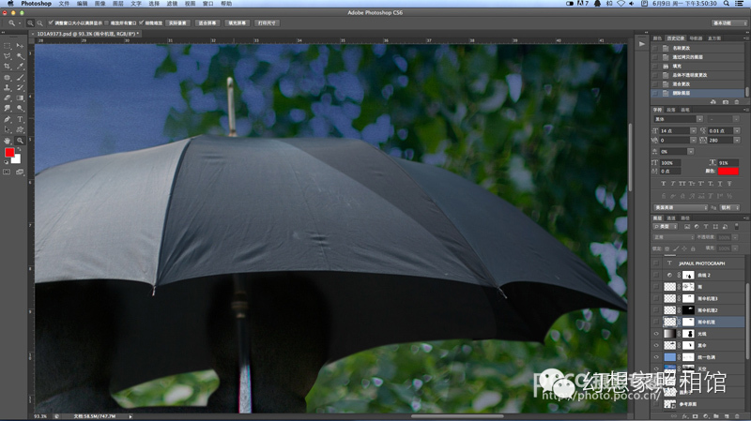Select the Eraser tool
The width and height of the screenshot is (751, 421).
(x=8, y=98)
